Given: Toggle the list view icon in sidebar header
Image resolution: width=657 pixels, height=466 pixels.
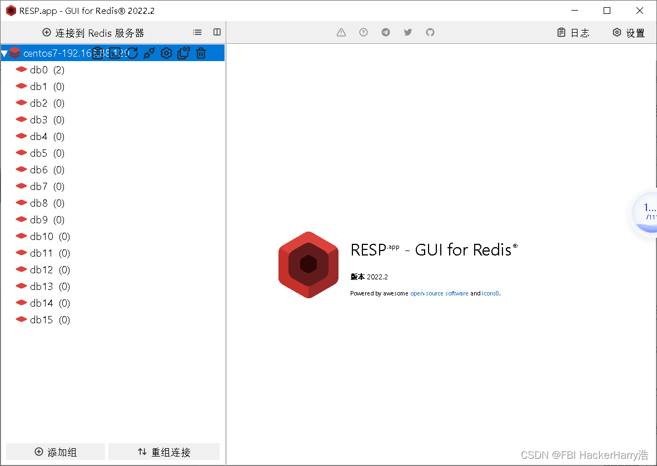Looking at the screenshot, I should (197, 32).
